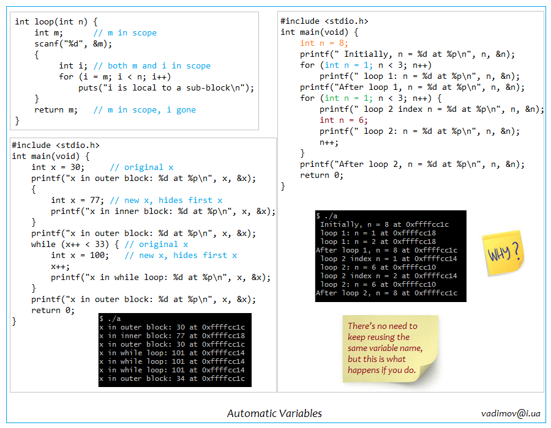Click the orange 'int n = 8;' declaration
Screen dimensions: 551x428
(324, 43)
